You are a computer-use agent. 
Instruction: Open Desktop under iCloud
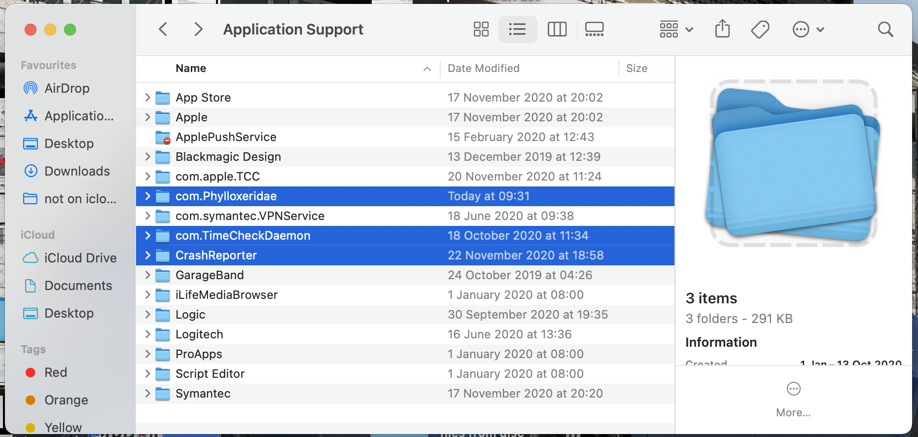(59, 313)
